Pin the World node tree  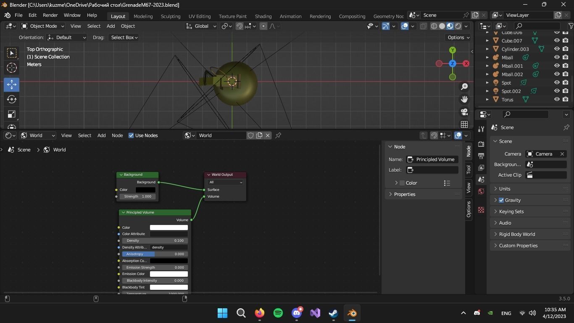point(278,135)
